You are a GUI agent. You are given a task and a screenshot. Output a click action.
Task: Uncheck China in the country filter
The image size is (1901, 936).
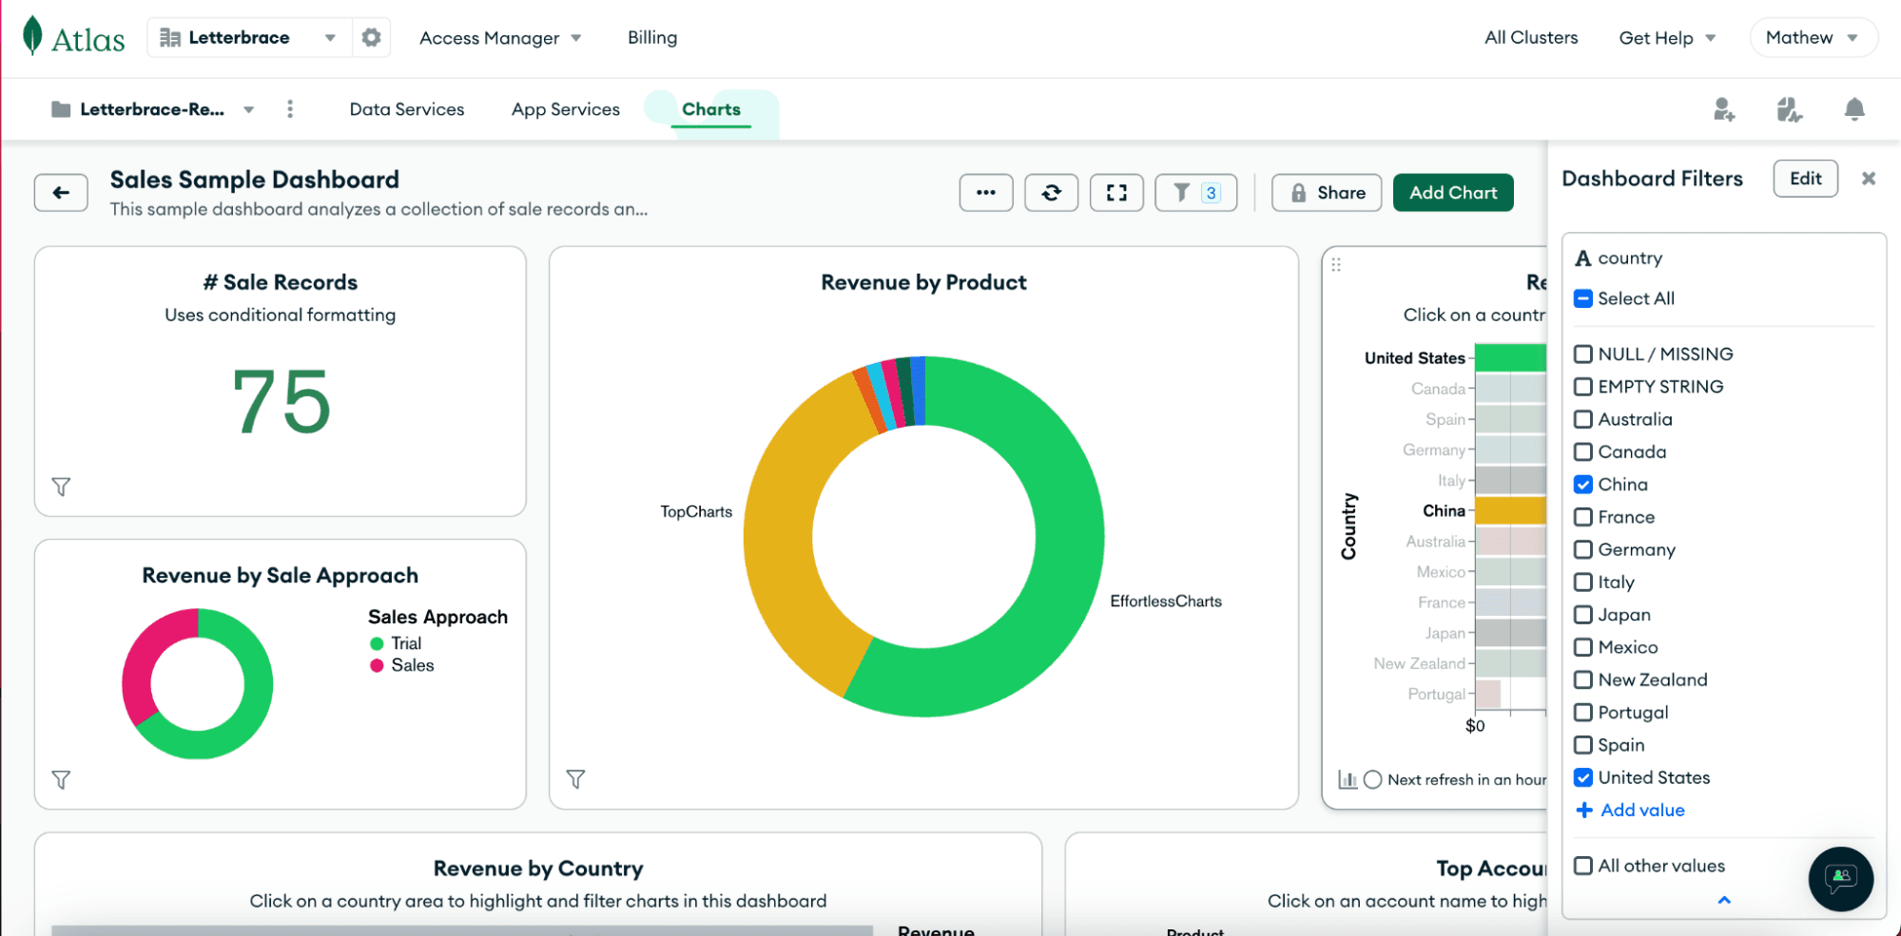(1583, 484)
